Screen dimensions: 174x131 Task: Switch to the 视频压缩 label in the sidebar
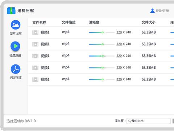pyautogui.click(x=15, y=56)
